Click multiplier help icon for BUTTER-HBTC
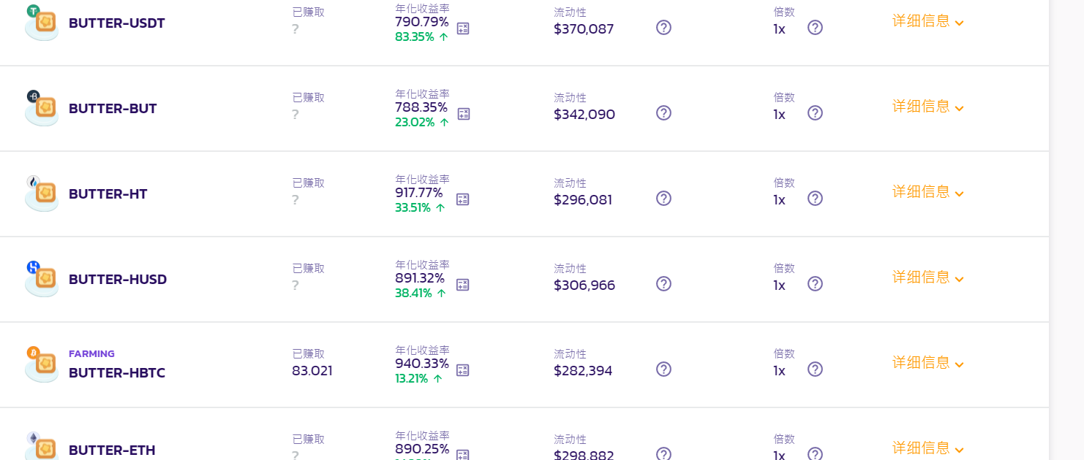 [x=815, y=369]
